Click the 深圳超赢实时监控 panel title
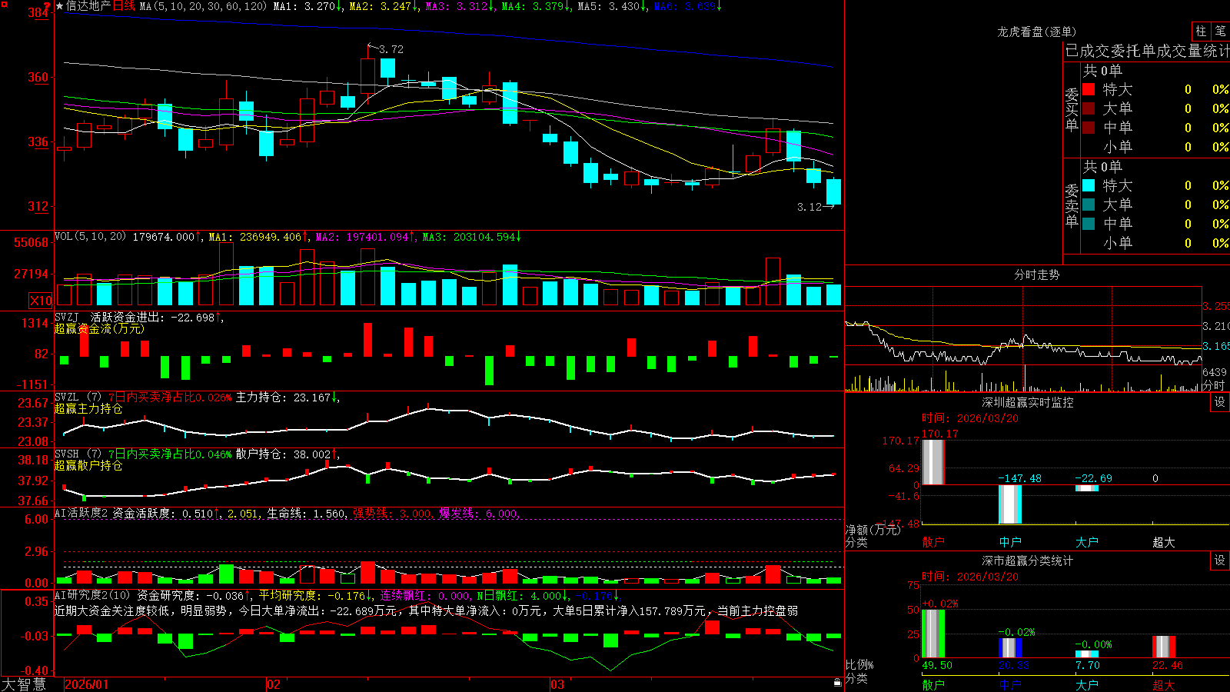1230x692 pixels. click(x=1028, y=402)
